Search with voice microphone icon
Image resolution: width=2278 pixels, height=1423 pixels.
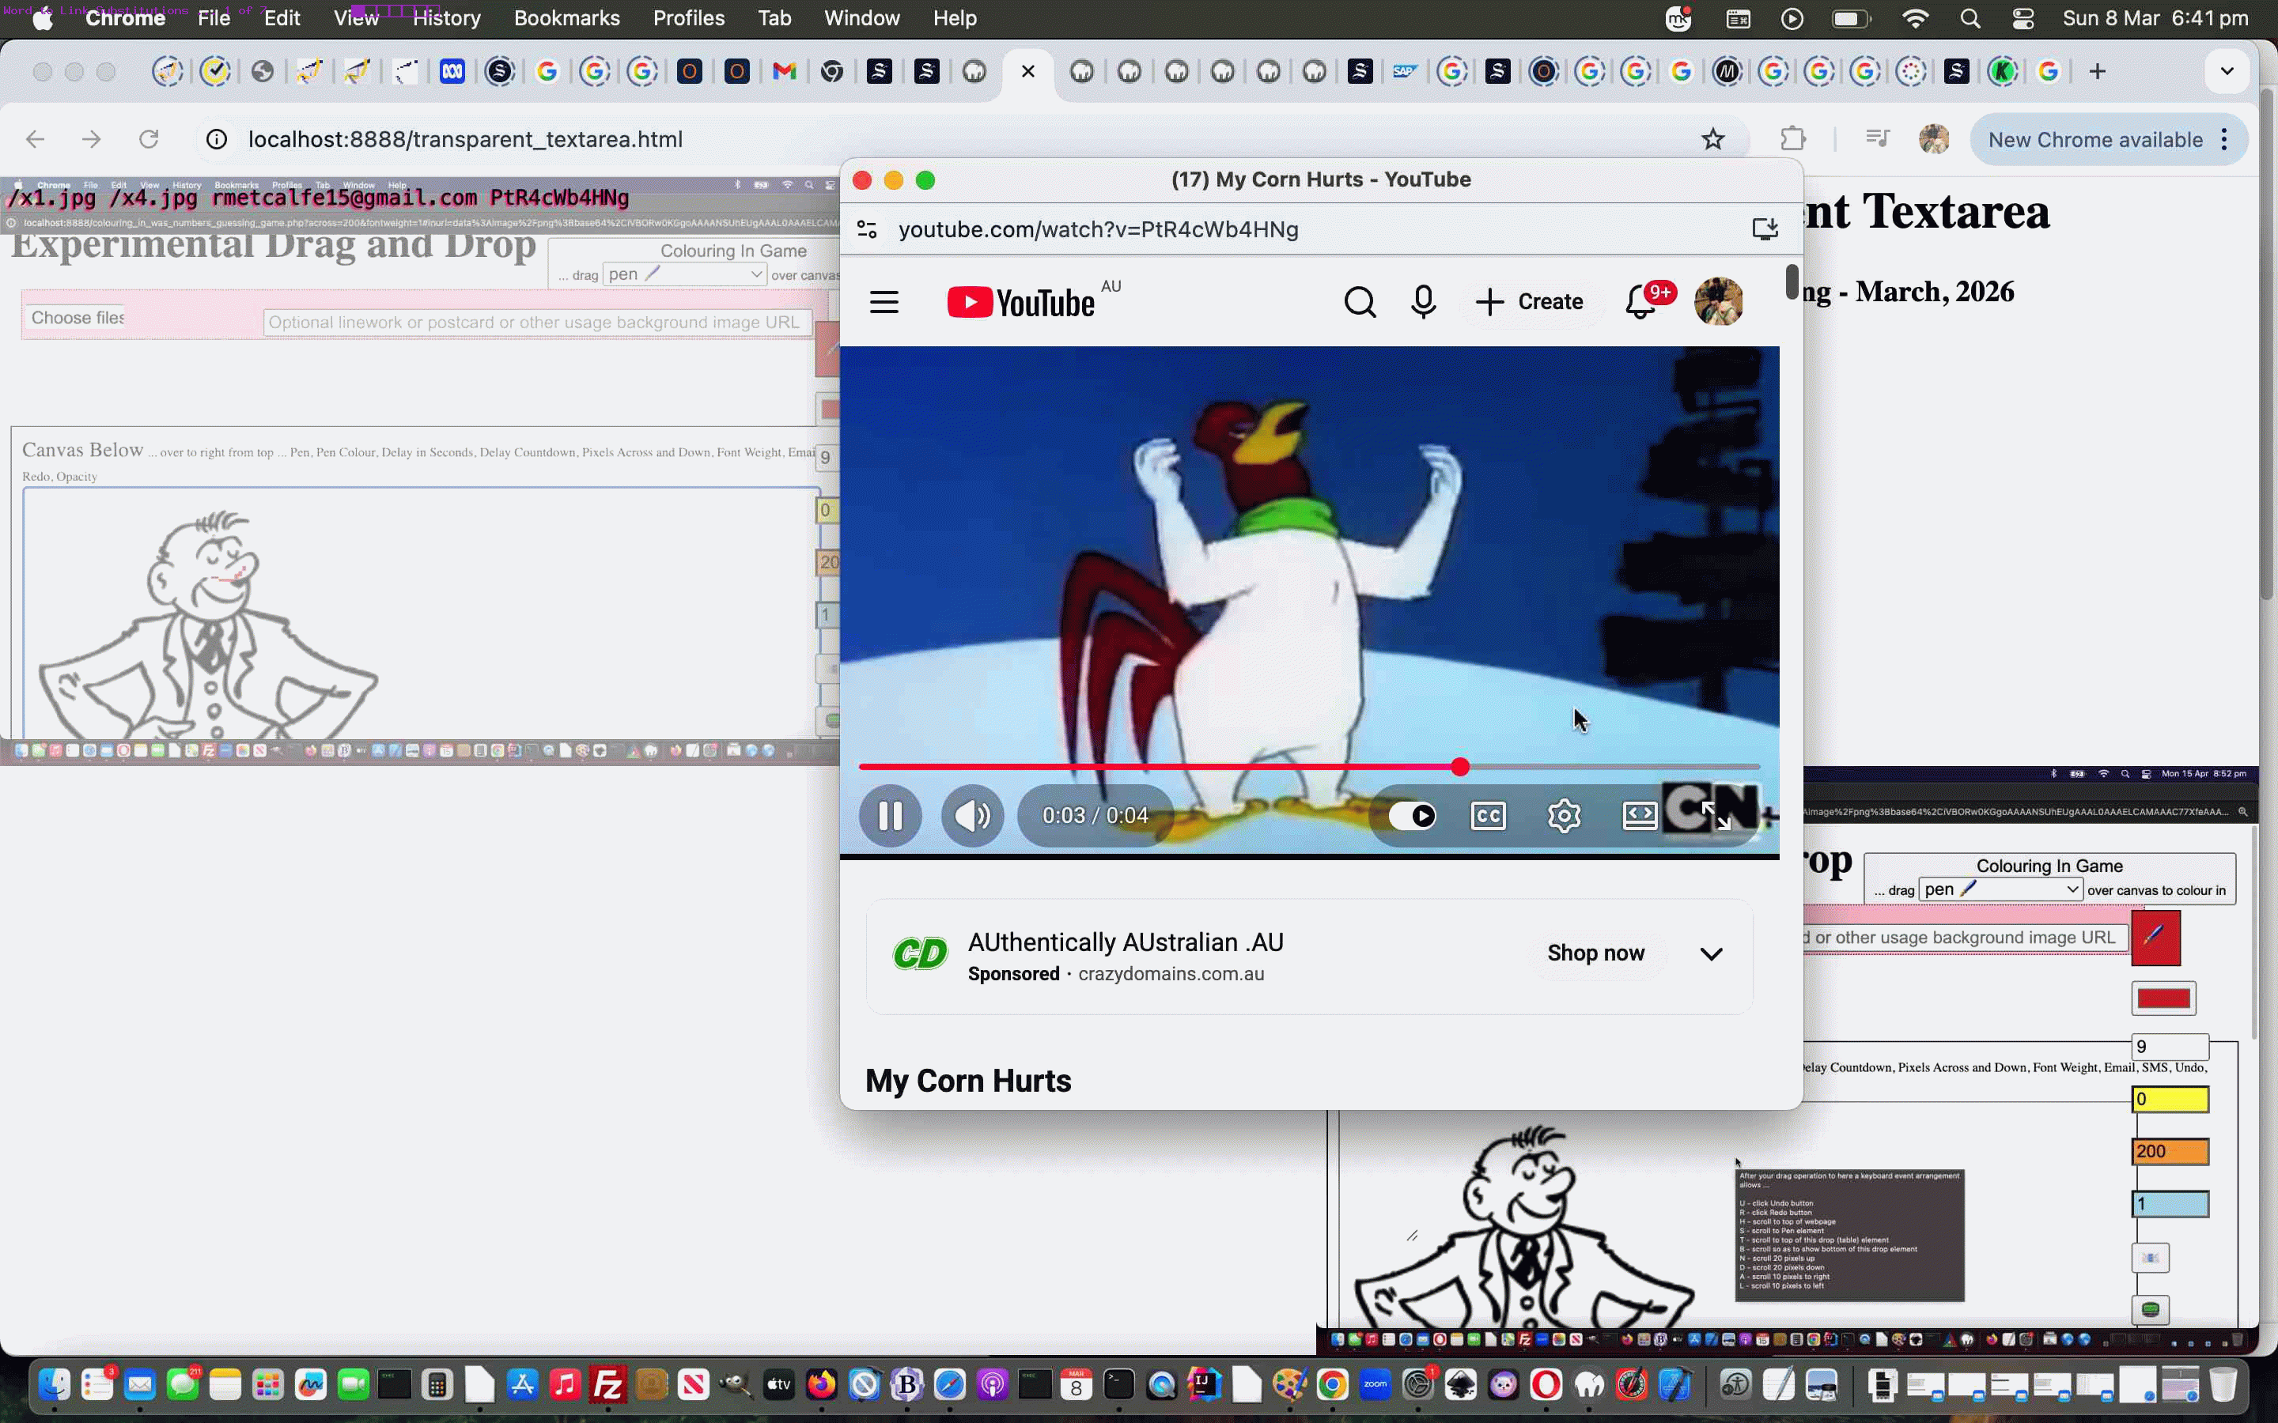pos(1423,302)
